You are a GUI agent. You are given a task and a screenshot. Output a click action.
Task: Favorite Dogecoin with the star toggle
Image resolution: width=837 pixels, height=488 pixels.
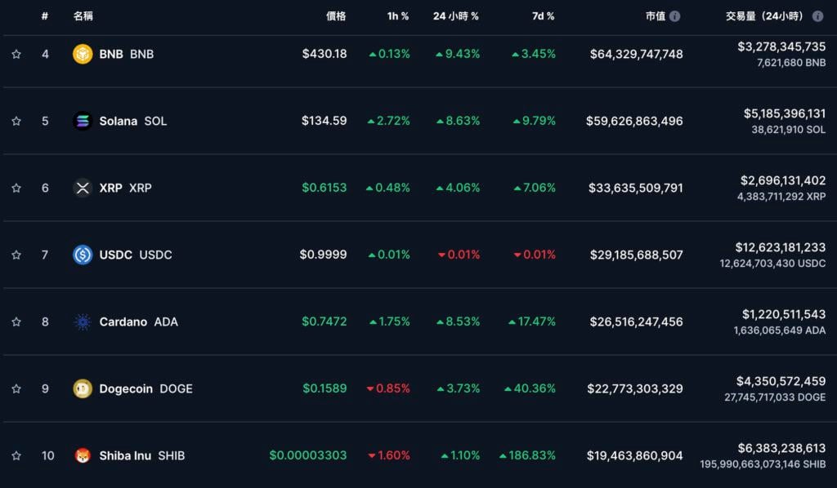click(x=16, y=388)
